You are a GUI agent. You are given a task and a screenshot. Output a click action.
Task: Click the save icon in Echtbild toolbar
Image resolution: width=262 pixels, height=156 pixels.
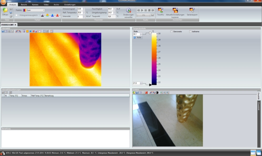click(x=137, y=93)
